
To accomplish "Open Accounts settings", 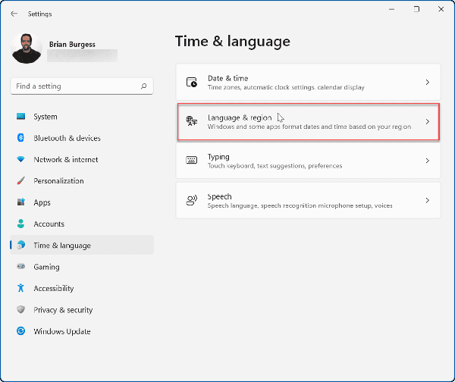I will pyautogui.click(x=82, y=224).
